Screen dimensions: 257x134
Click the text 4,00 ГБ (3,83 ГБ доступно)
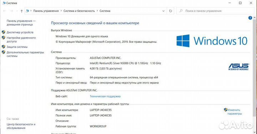[x=106, y=68]
